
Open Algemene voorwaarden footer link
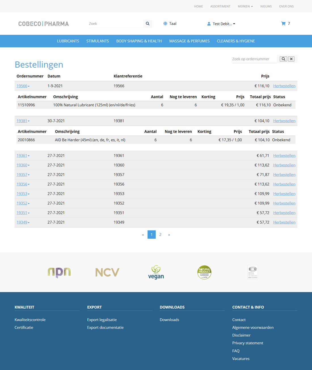pos(253,327)
